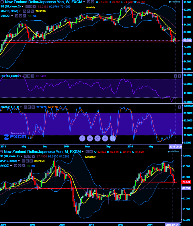The height and width of the screenshot is (226, 193).
Task: Collapse the monthly chart legend box
Action: [1, 152]
